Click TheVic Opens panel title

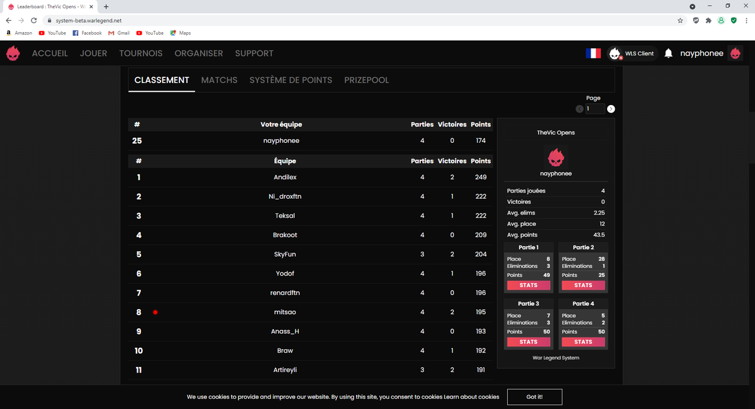(x=556, y=133)
